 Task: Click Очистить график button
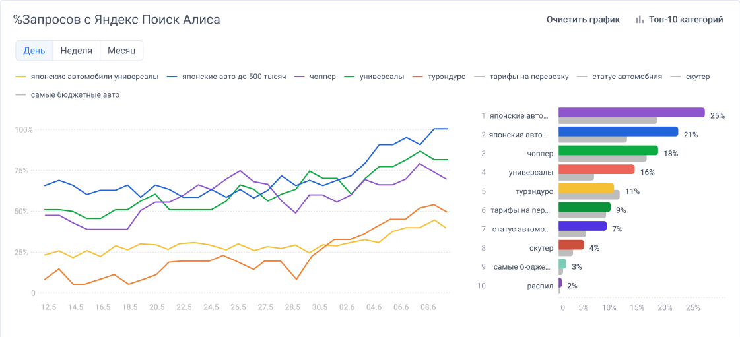click(x=583, y=20)
